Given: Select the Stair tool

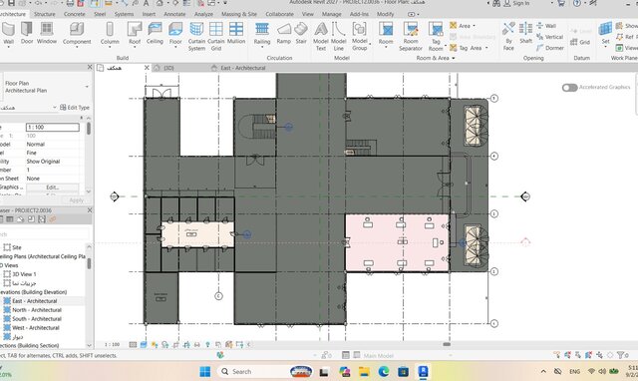Looking at the screenshot, I should pyautogui.click(x=301, y=33).
